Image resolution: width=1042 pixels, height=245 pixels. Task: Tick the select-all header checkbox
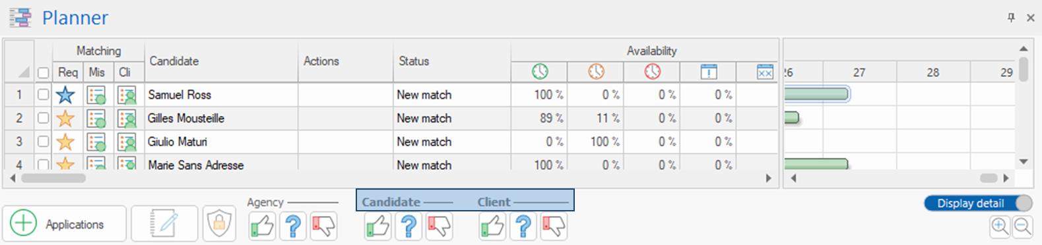(x=43, y=72)
